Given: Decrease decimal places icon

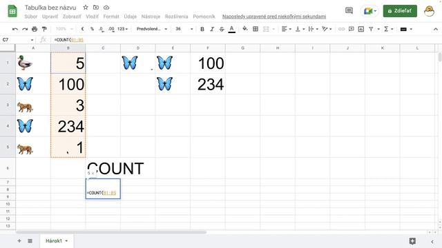Looking at the screenshot, I should pos(102,29).
